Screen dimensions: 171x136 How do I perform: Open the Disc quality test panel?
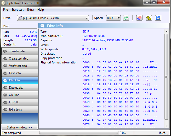tap(20, 88)
